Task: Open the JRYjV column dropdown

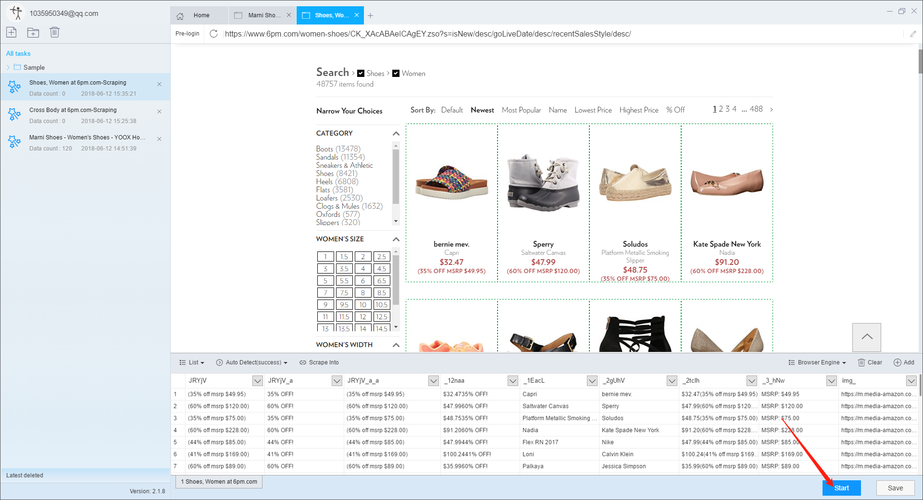Action: click(258, 381)
